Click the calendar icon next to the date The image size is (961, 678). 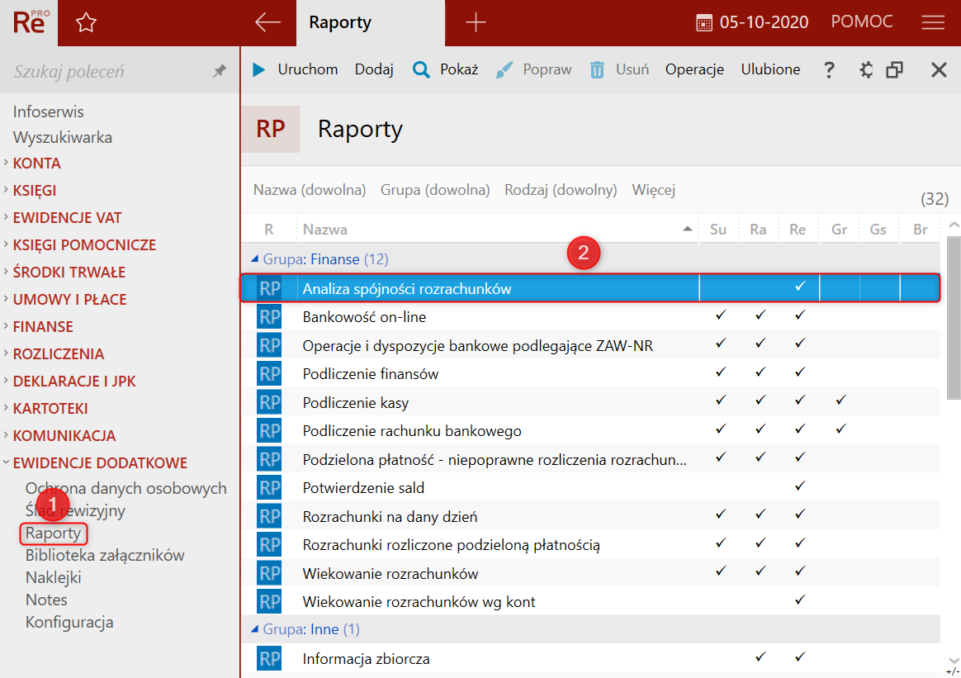(704, 23)
